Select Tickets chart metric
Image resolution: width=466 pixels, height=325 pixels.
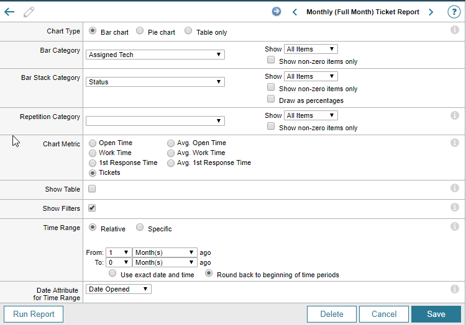pyautogui.click(x=93, y=173)
